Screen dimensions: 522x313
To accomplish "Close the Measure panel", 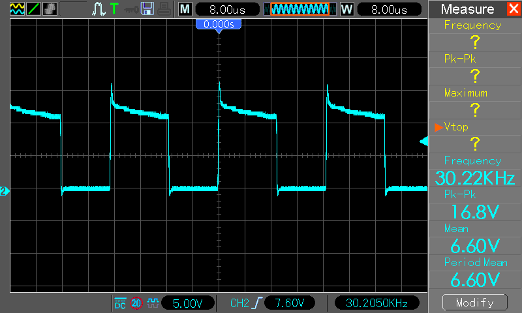I will click(514, 8).
